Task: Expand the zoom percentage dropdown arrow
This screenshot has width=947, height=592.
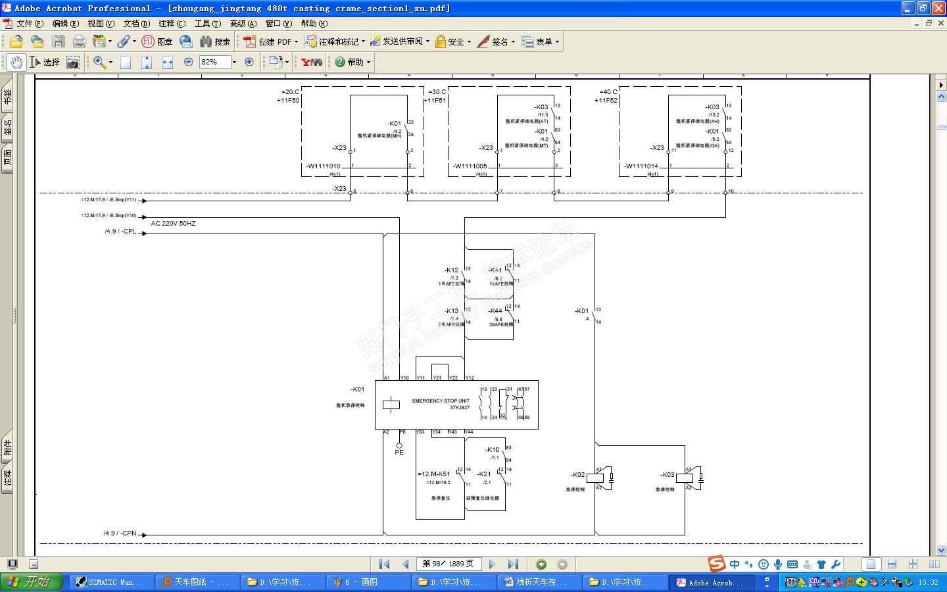Action: [234, 62]
